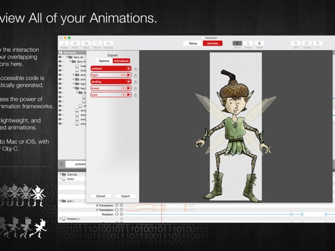The height and width of the screenshot is (251, 335).
Task: Expand the second arm folder
Action: pos(73,79)
